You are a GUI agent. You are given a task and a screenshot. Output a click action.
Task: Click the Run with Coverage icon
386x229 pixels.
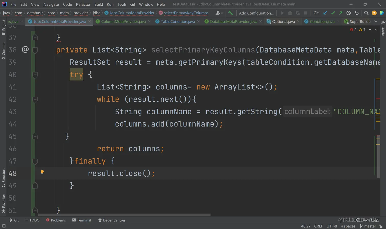(298, 13)
